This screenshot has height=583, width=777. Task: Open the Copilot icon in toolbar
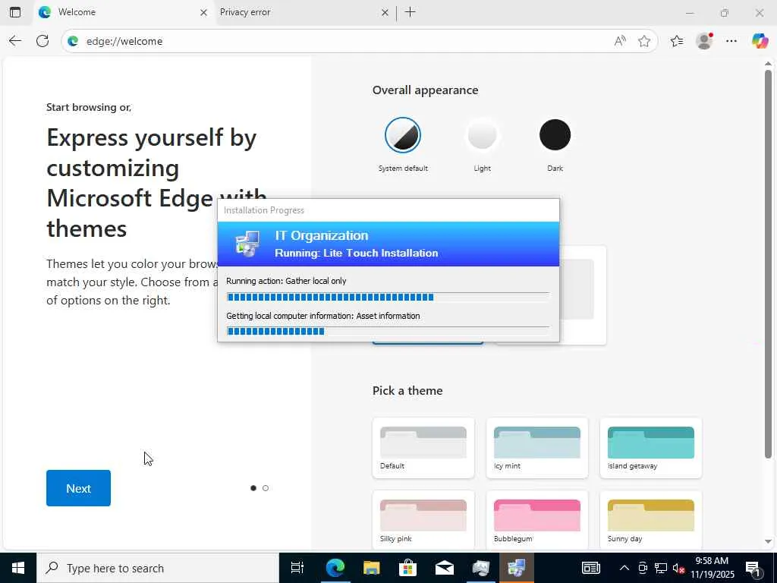coord(760,41)
